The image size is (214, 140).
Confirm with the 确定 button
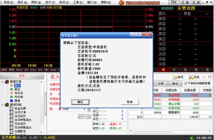[x=80, y=102]
